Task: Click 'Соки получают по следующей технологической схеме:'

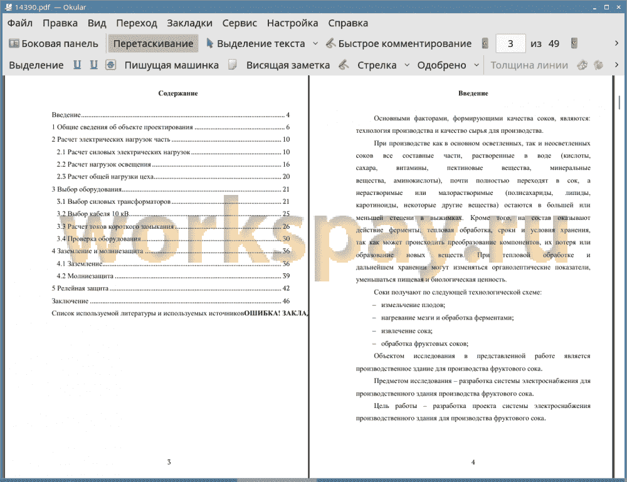Action: 458,292
